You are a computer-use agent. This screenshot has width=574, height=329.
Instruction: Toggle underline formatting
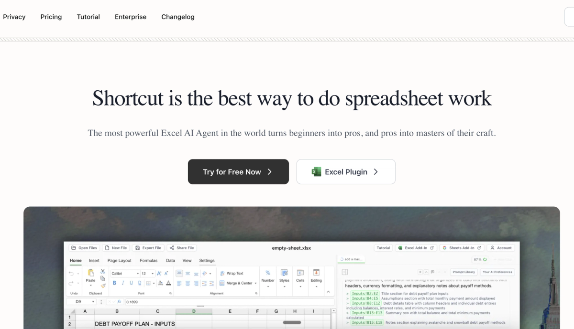[131, 283]
